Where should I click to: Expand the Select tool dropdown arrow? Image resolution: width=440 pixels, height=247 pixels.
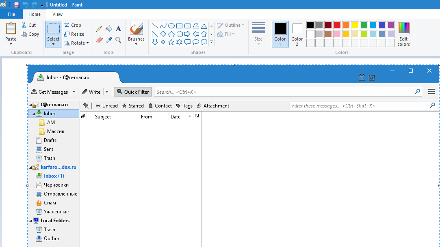point(53,44)
